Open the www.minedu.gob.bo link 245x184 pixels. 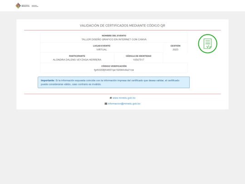point(124,98)
